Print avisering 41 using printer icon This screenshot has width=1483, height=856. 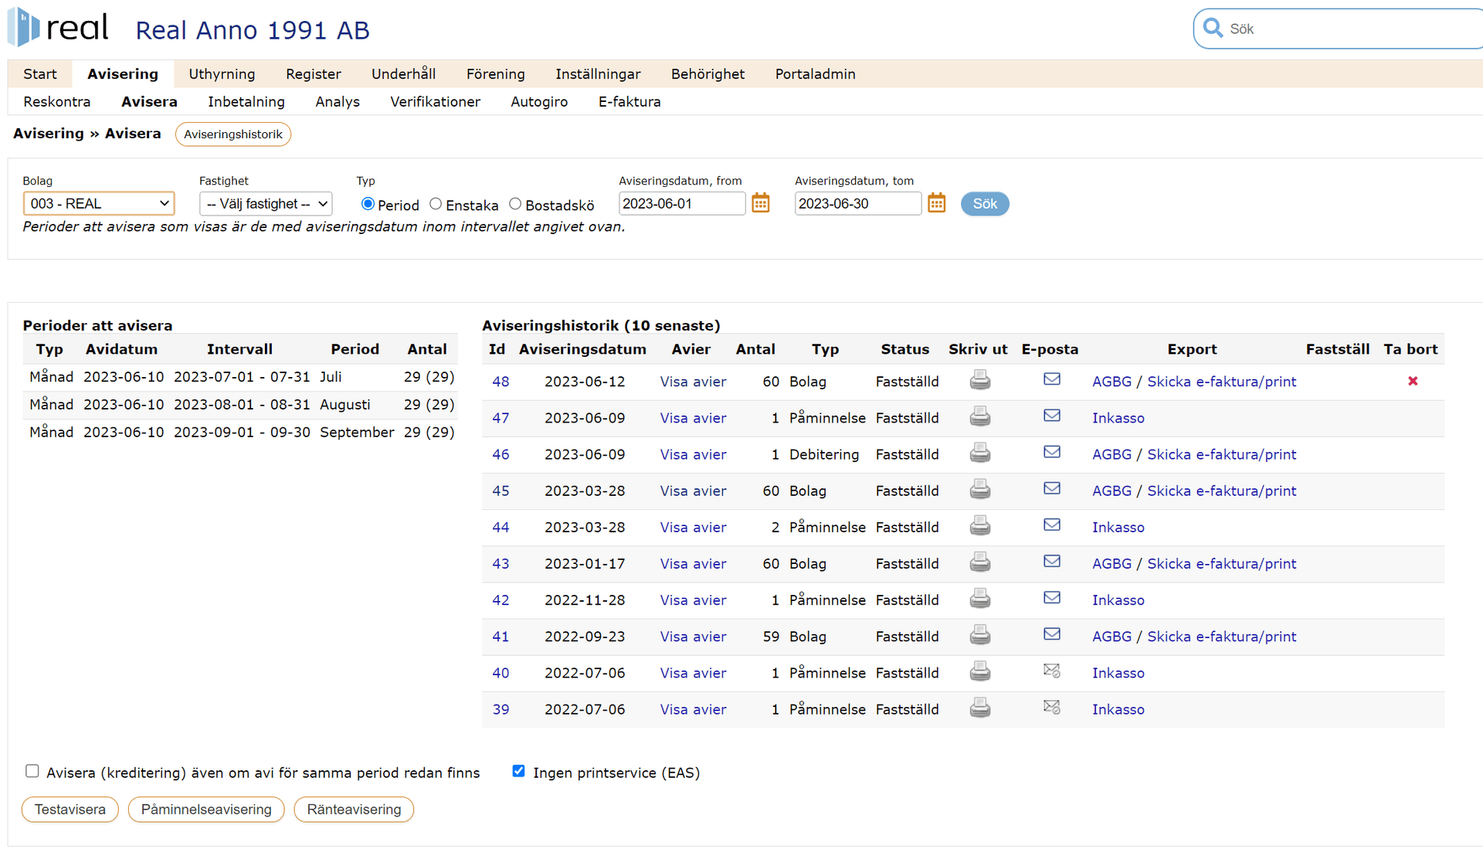tap(979, 635)
